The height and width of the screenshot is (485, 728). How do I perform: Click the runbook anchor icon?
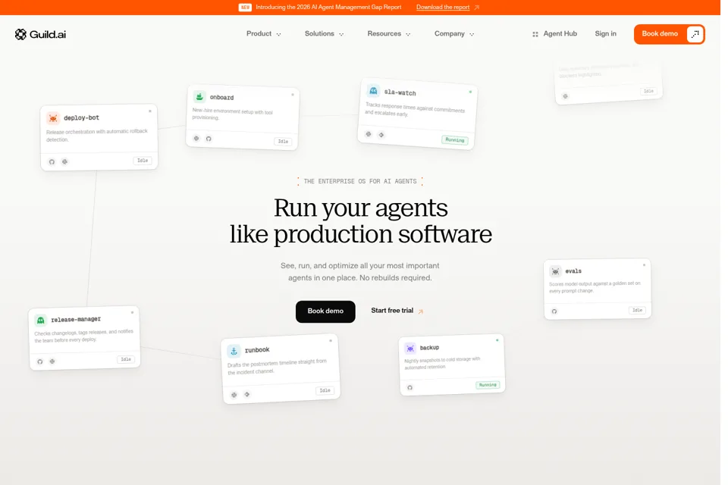click(234, 352)
